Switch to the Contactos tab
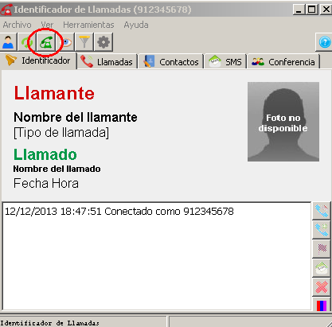 click(171, 62)
